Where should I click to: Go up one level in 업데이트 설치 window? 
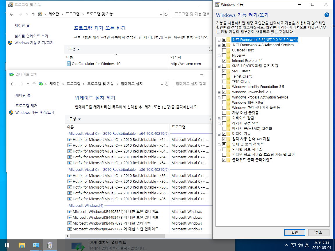pos(34,84)
